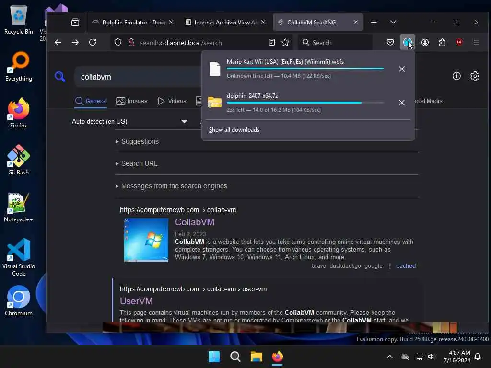
Task: Cancel the dolphin-2407-x64.7z download
Action: point(402,103)
